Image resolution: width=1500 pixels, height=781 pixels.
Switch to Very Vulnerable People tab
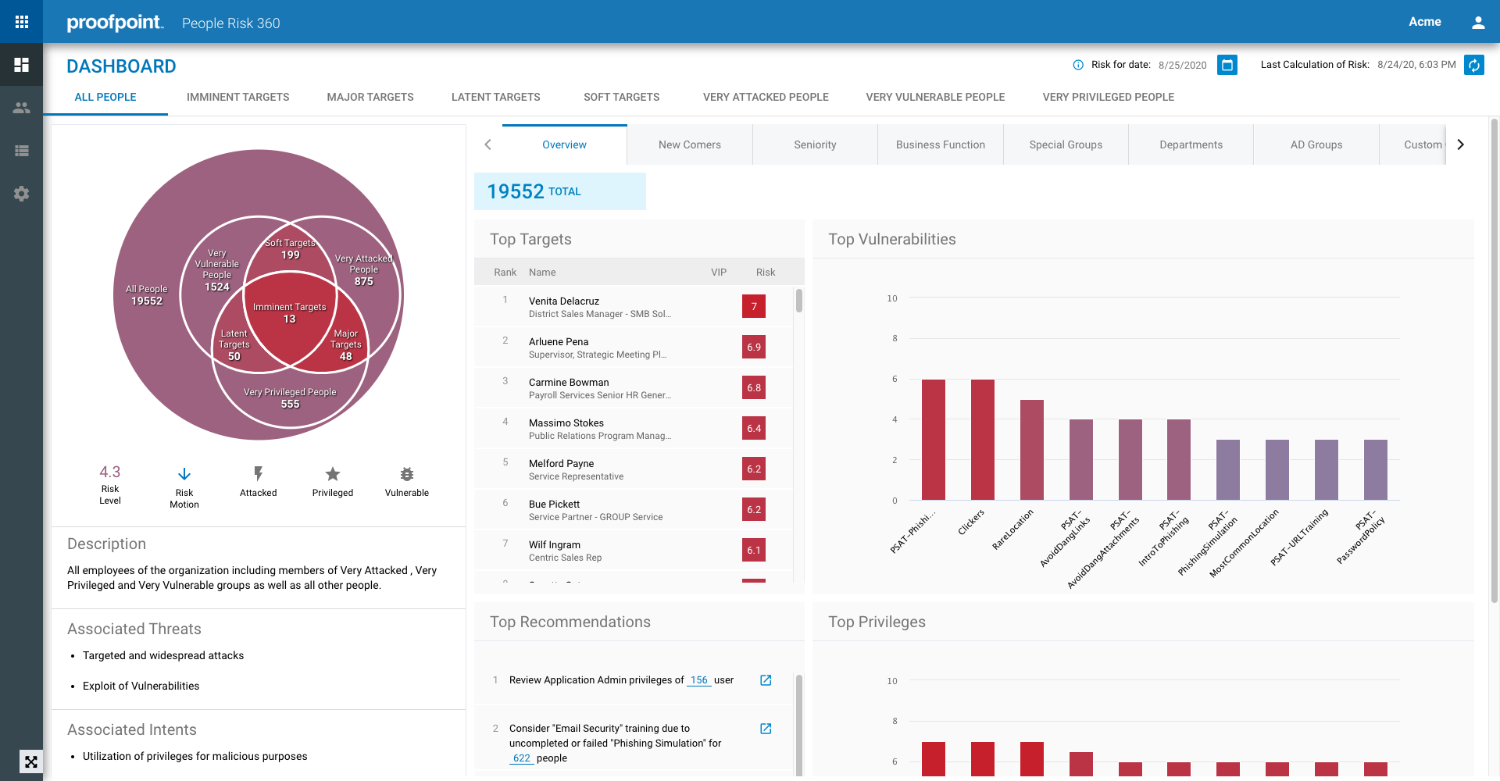[x=935, y=97]
